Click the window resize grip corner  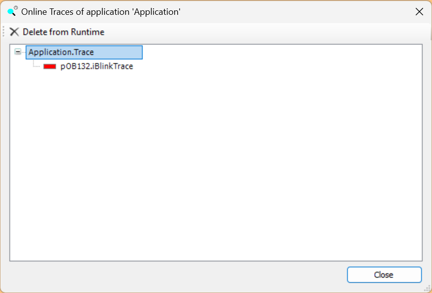(x=428, y=288)
